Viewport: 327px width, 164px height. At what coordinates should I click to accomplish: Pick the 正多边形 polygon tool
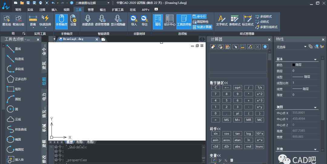coord(16,79)
